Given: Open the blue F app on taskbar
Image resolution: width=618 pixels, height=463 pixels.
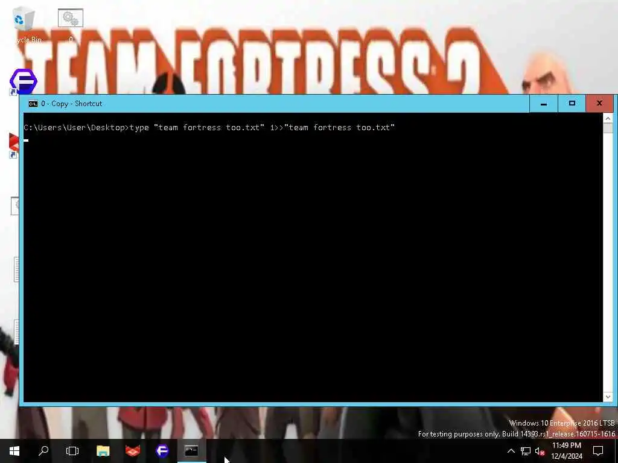Looking at the screenshot, I should coord(162,451).
